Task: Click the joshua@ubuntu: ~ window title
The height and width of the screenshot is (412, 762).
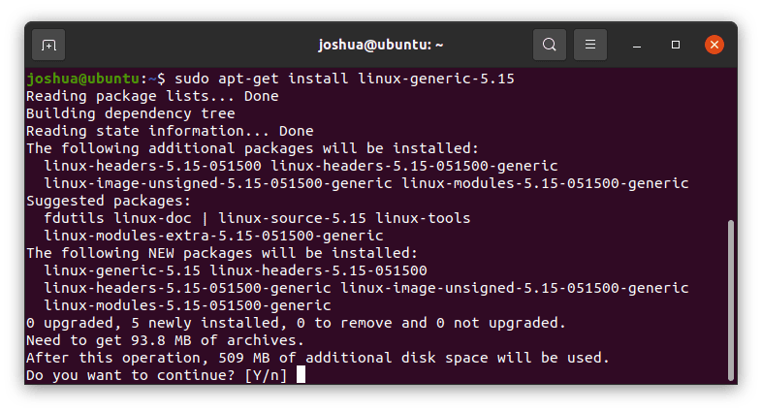Action: pos(380,45)
